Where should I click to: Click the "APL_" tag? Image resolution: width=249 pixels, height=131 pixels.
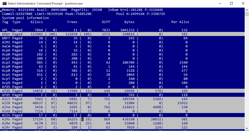[6, 30]
